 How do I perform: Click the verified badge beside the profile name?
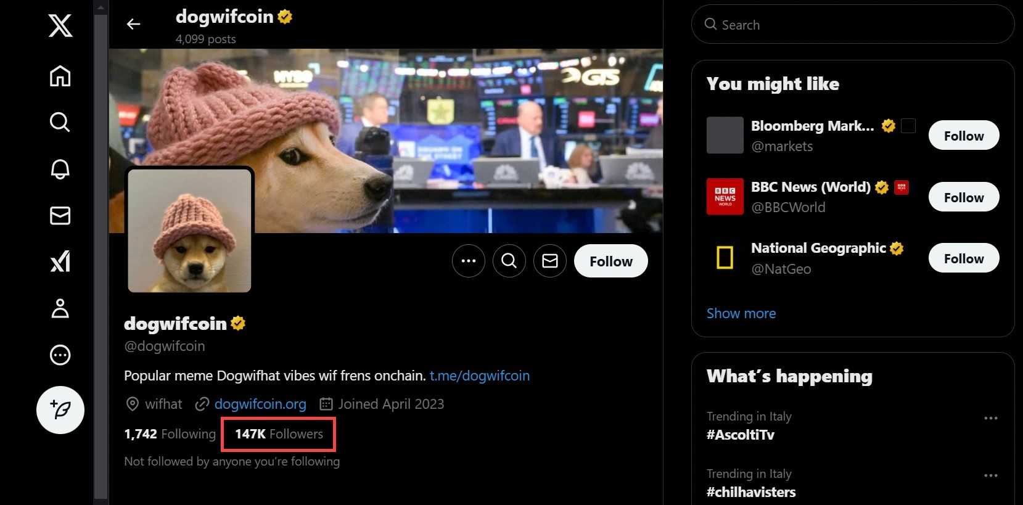click(x=238, y=323)
